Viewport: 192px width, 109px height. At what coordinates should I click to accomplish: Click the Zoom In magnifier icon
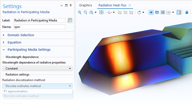point(80,13)
